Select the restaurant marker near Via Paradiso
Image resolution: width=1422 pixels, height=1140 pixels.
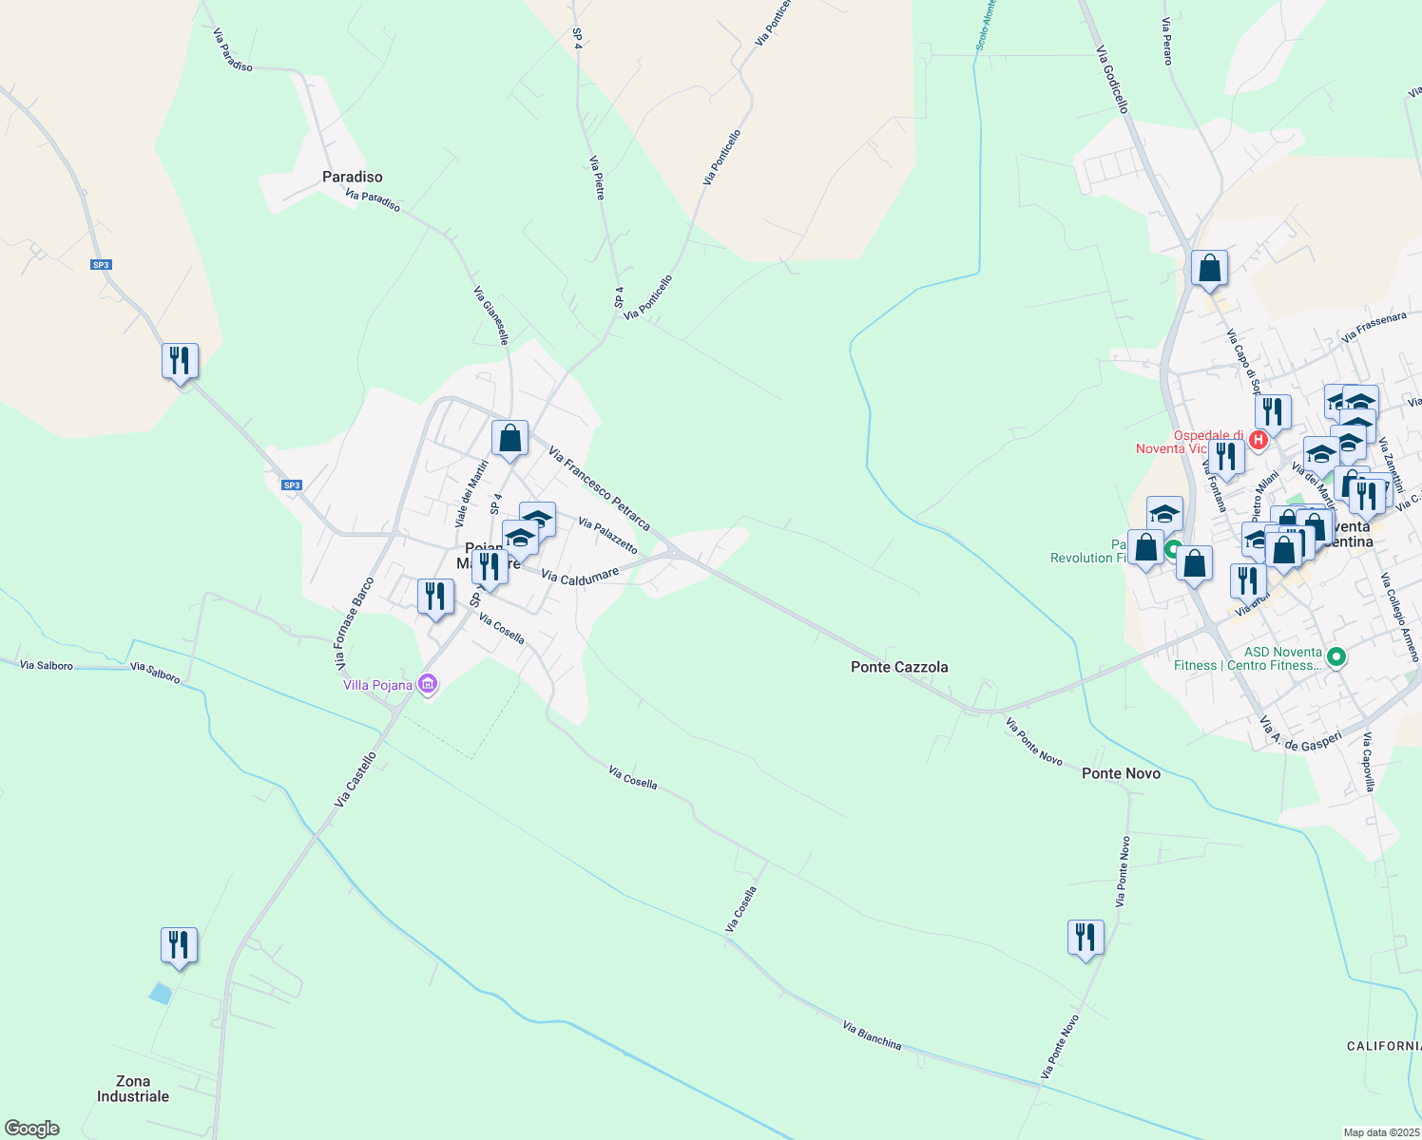click(x=180, y=359)
